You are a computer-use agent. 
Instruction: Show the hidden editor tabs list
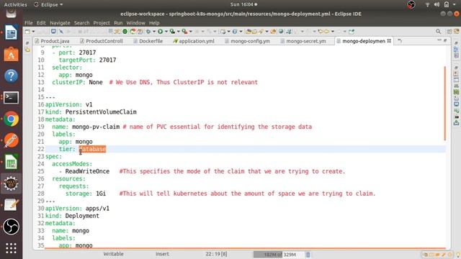(x=400, y=41)
